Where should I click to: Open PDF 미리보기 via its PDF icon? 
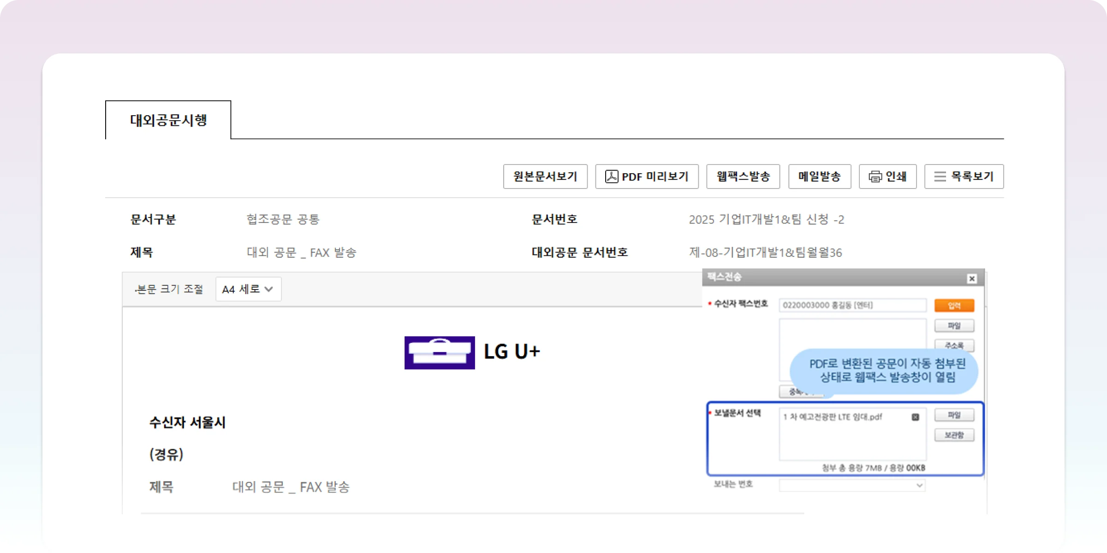612,176
